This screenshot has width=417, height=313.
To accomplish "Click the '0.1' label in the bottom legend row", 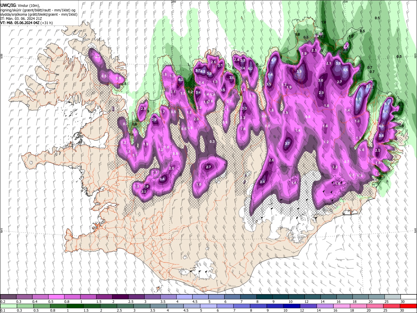I will click(3, 310).
